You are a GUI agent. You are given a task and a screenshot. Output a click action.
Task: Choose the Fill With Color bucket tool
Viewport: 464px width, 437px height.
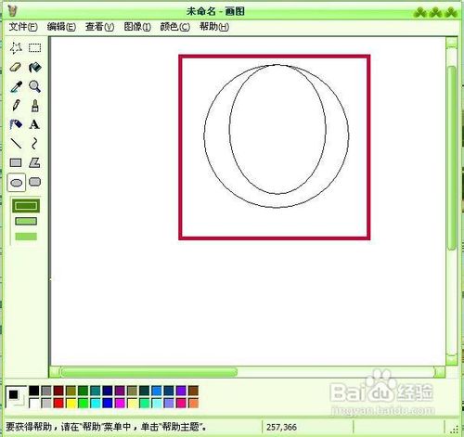[x=34, y=67]
